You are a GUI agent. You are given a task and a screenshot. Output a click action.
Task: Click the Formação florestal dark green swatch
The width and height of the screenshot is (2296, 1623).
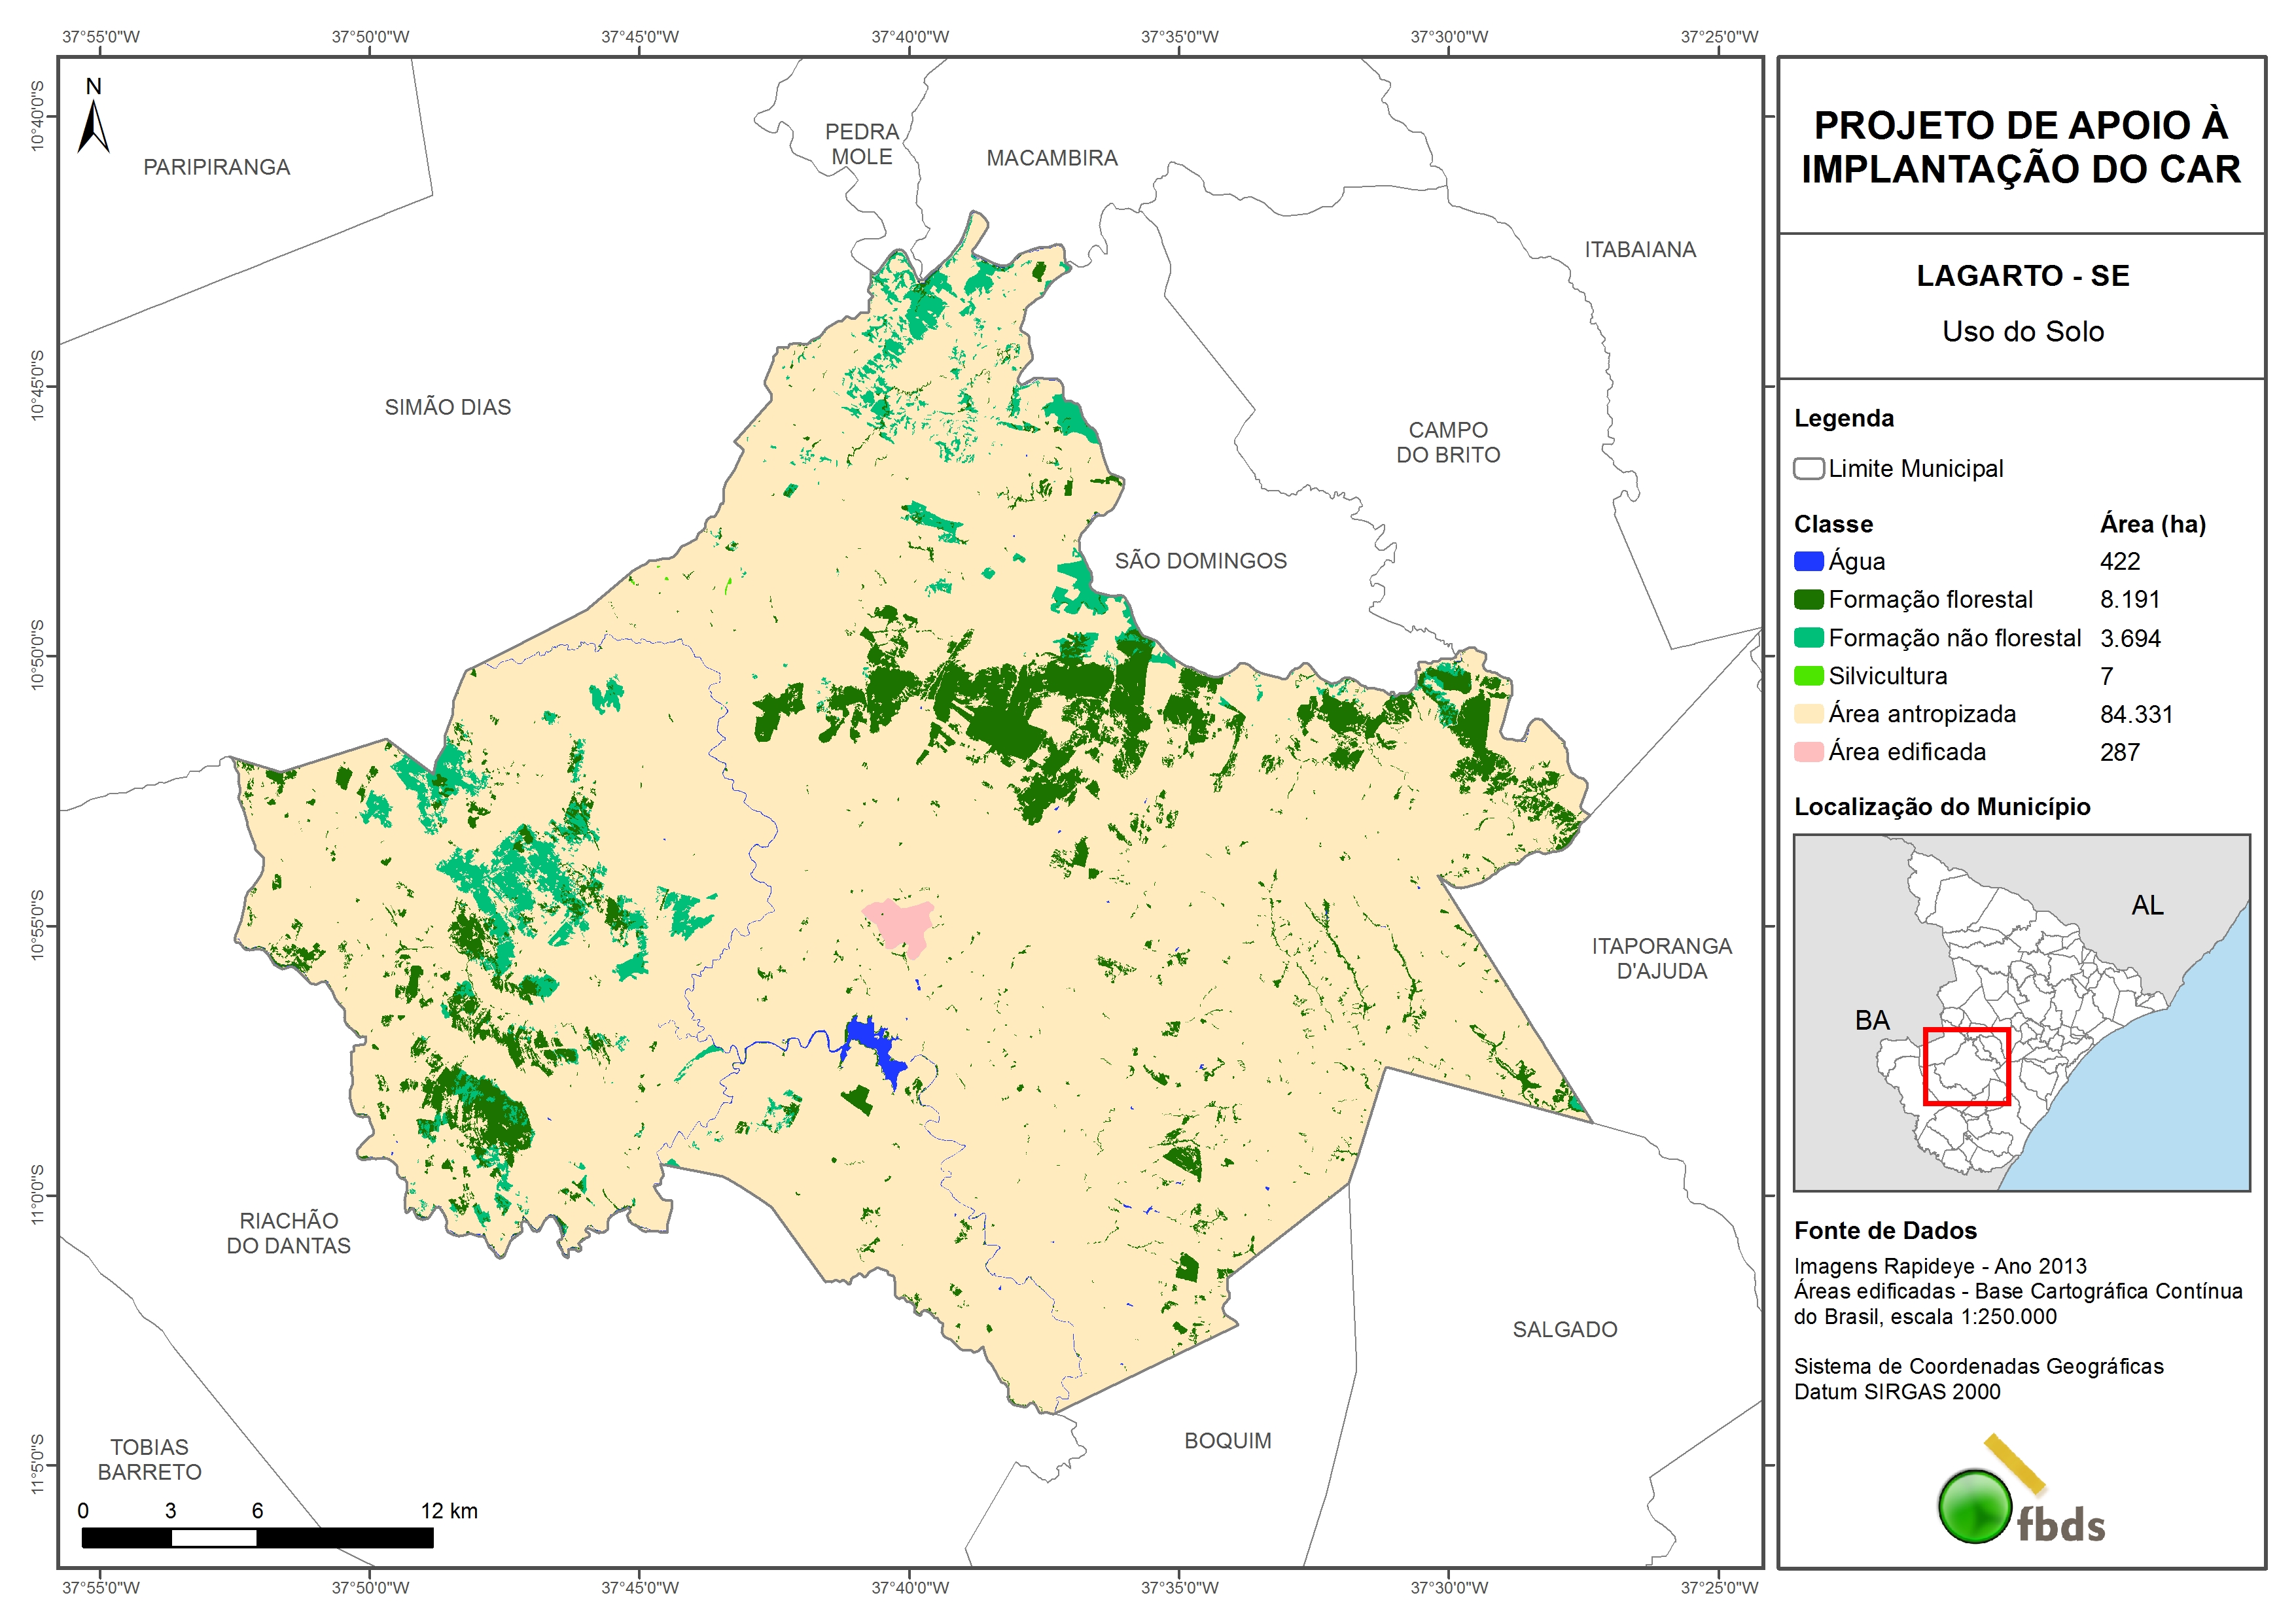click(1808, 599)
